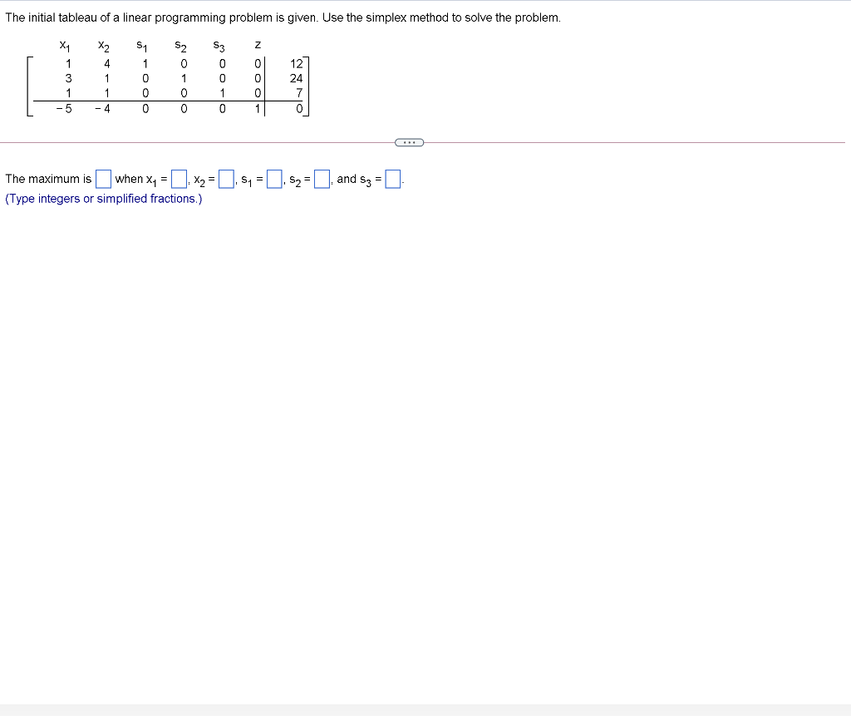The height and width of the screenshot is (716, 851).
Task: Open the ellipsis options control on the divider
Action: click(409, 142)
